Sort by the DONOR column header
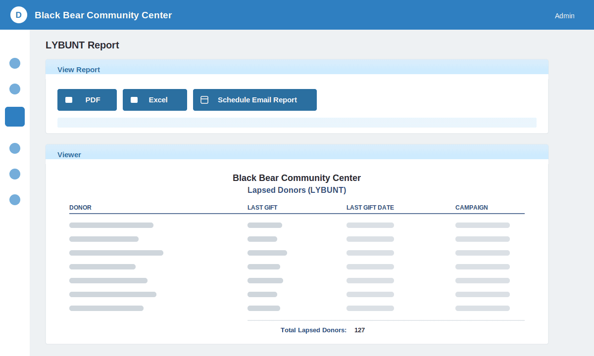This screenshot has width=594, height=356. 80,208
